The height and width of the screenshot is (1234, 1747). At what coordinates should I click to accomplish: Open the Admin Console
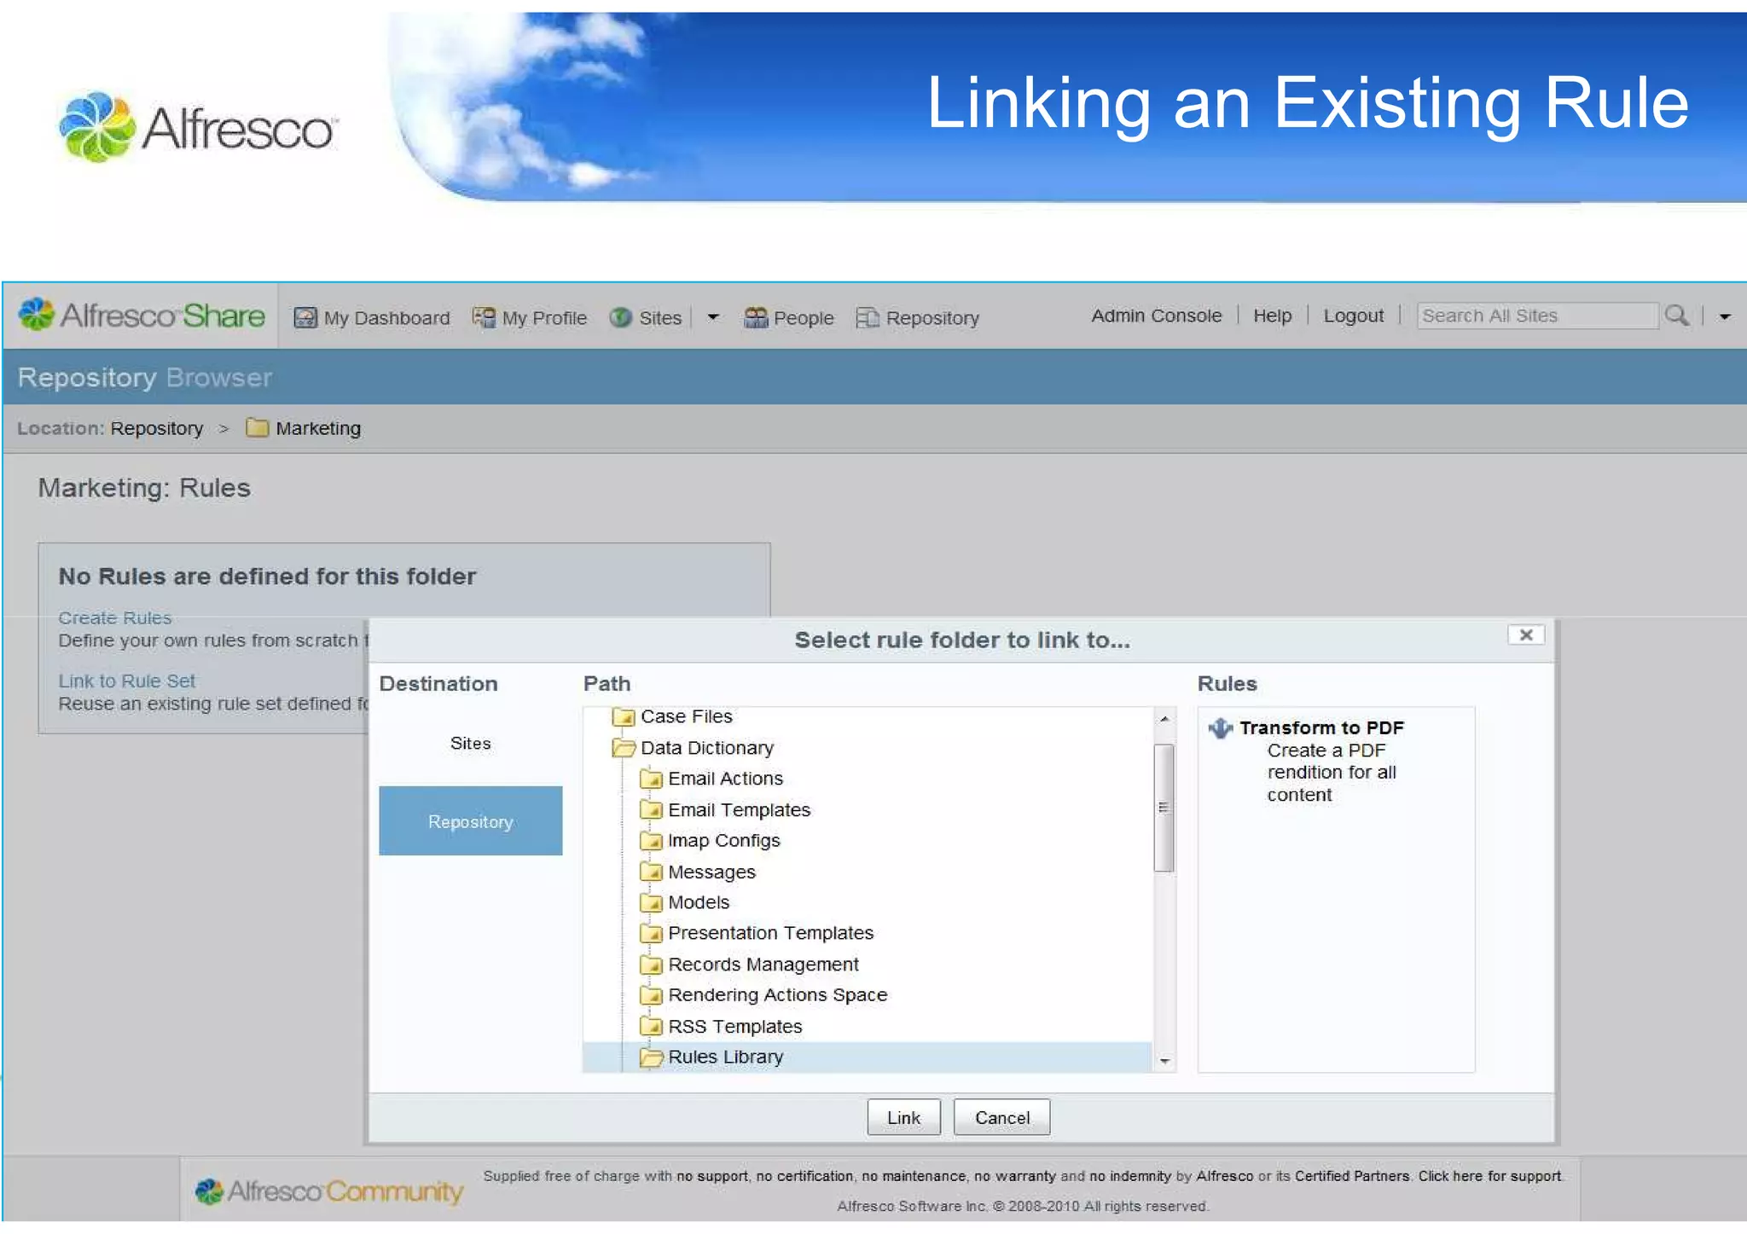(x=1156, y=316)
